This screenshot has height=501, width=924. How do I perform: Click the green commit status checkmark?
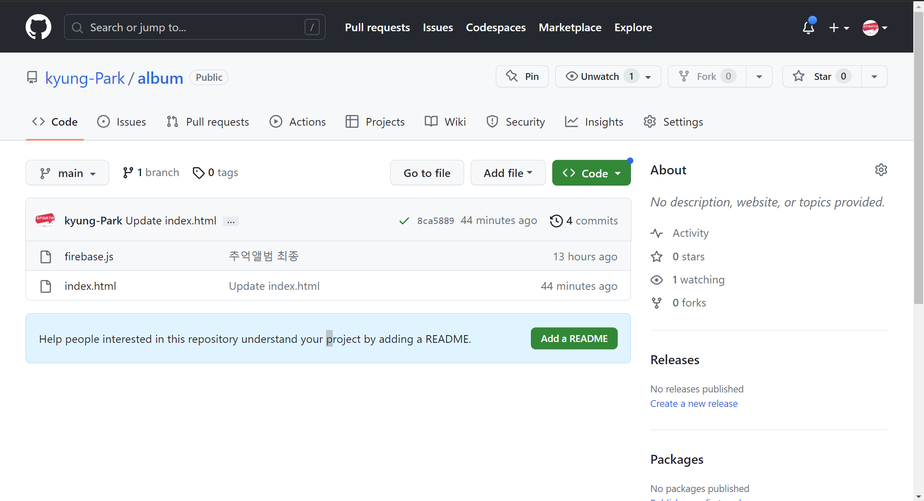[x=404, y=221]
